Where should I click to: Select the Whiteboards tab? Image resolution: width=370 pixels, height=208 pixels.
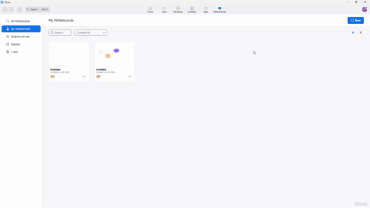pyautogui.click(x=220, y=10)
